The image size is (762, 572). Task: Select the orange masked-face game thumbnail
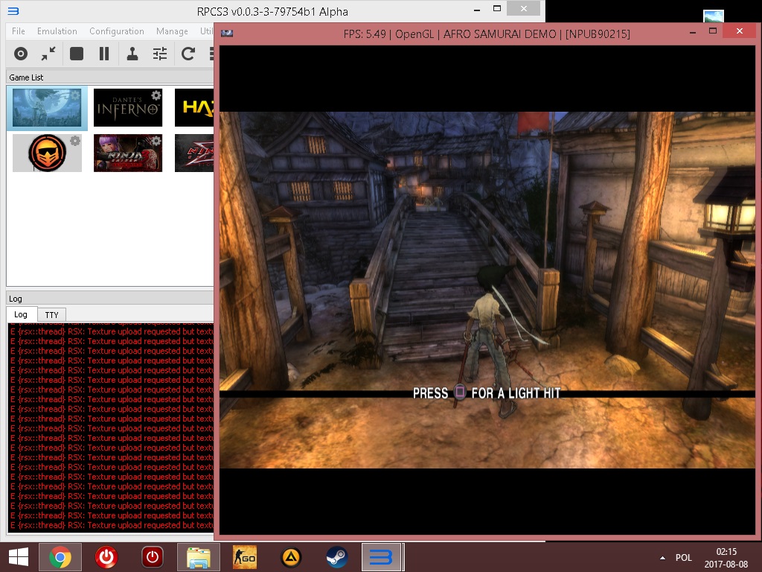[x=47, y=153]
